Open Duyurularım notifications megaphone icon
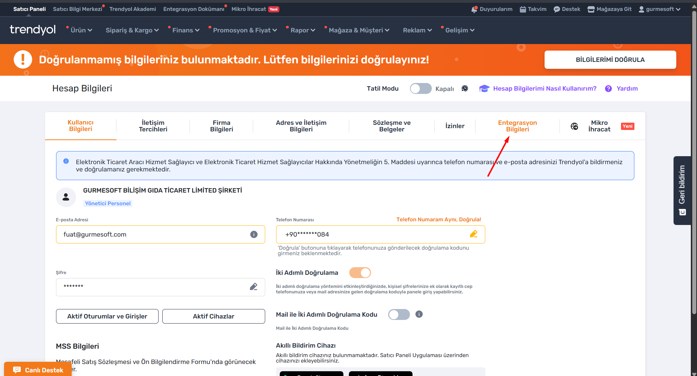The height and width of the screenshot is (376, 697). click(x=474, y=9)
